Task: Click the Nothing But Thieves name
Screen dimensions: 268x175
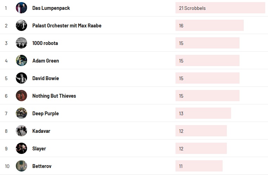Action: 54,96
